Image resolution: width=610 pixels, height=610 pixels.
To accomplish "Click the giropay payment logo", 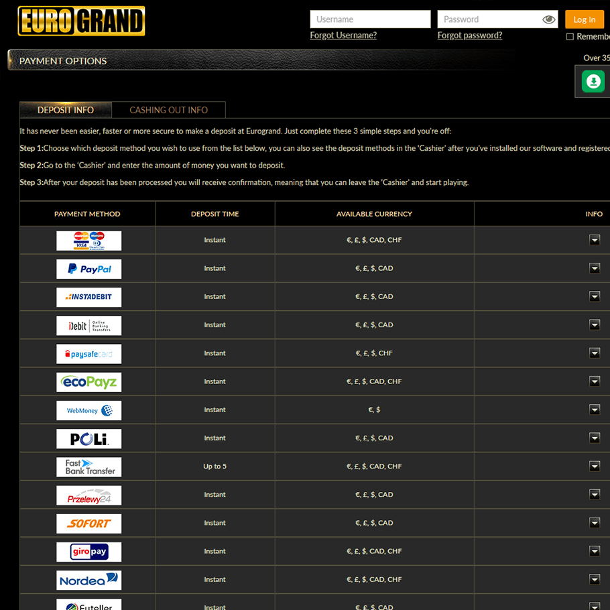I will coord(88,552).
